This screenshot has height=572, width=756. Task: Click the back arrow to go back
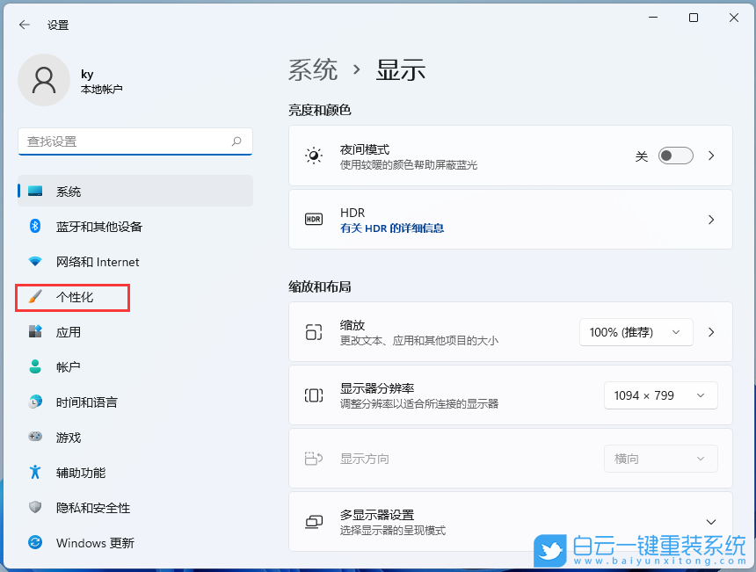24,25
